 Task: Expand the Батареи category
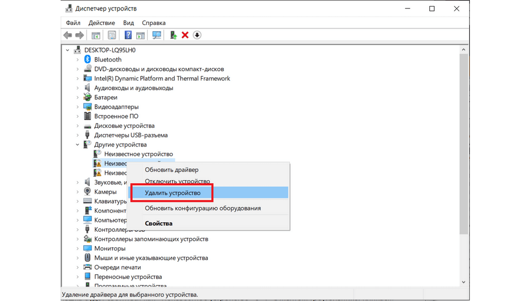[x=77, y=98]
